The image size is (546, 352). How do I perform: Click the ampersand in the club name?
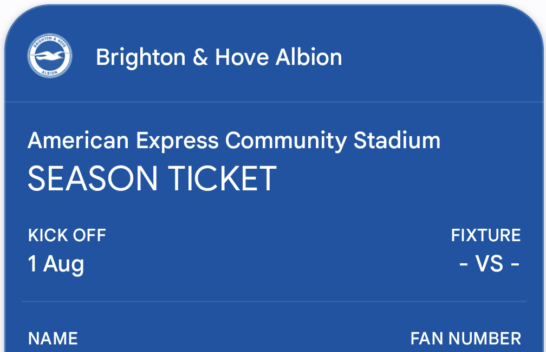[x=200, y=57]
